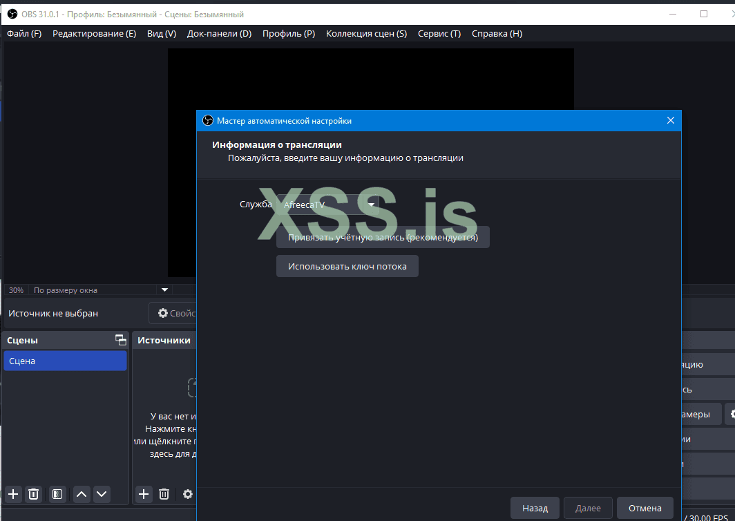Open source Свойства button with gear
The width and height of the screenshot is (735, 521).
pyautogui.click(x=173, y=313)
